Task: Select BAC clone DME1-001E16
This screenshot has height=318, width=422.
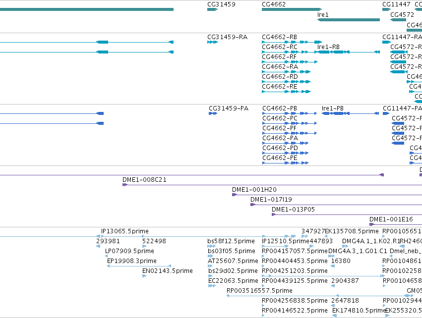Action: [391, 219]
